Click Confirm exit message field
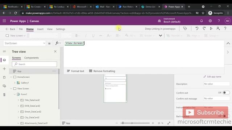 [x=217, y=99]
